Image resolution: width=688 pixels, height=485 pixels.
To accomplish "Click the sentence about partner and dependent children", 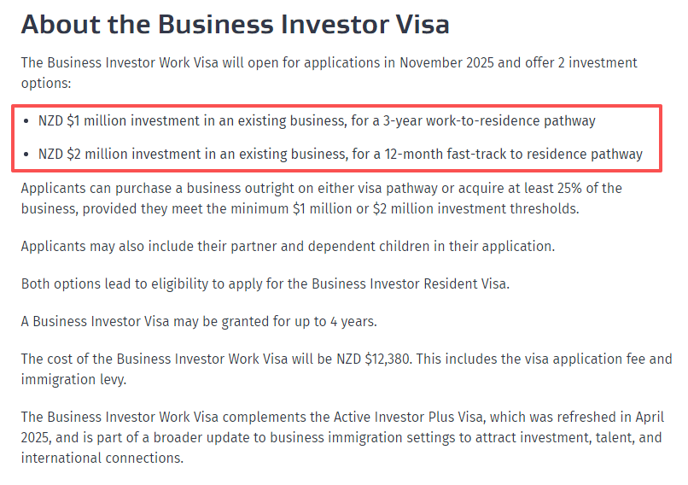I will coord(288,247).
